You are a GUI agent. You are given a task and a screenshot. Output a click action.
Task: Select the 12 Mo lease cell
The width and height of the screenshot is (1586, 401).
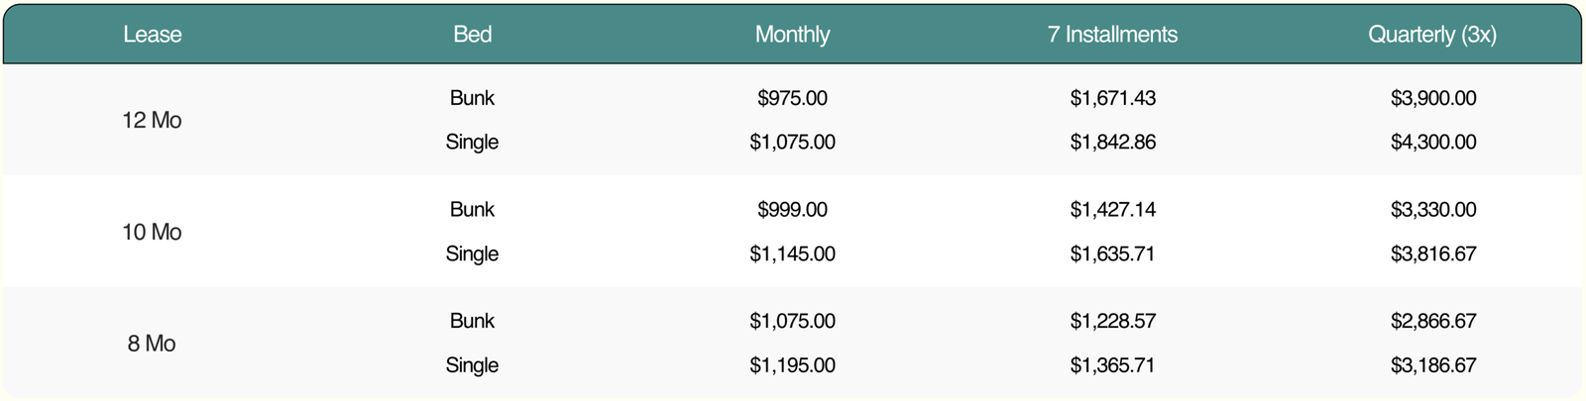point(153,121)
